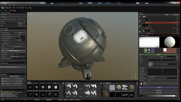Toggle eye on highlighted Paint effect row
Screen dimensions: 181x102
point(146,23)
